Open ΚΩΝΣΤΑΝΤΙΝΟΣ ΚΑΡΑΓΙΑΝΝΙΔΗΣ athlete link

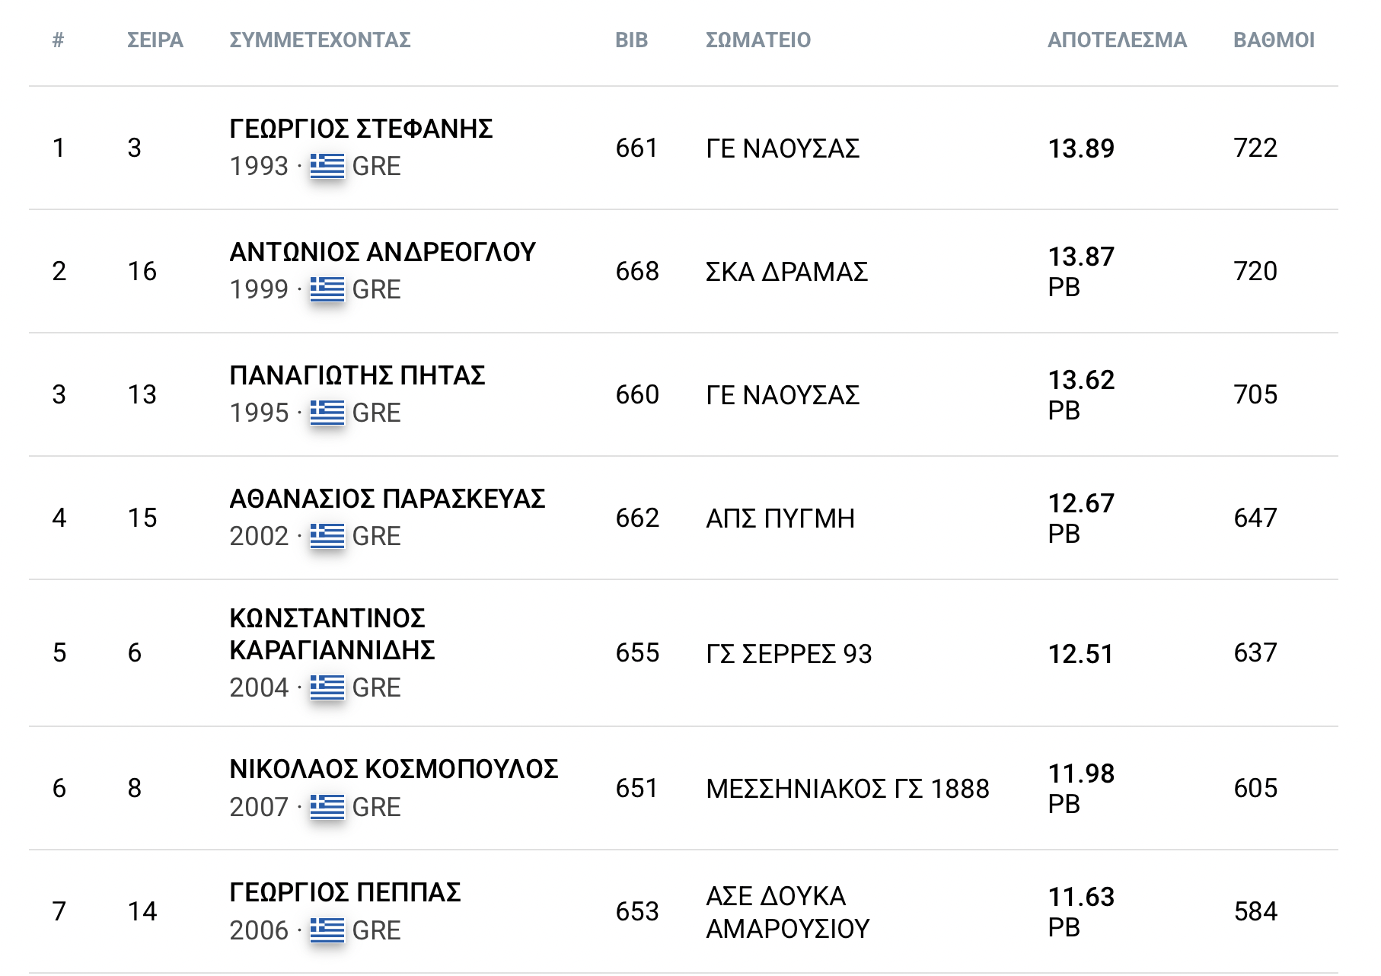(332, 634)
